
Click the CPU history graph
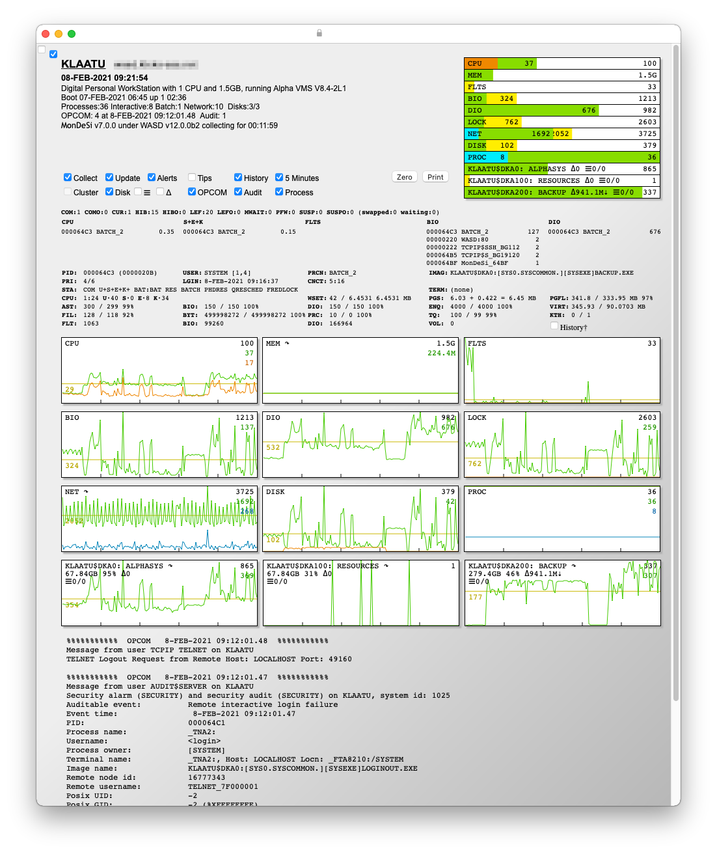click(x=159, y=370)
